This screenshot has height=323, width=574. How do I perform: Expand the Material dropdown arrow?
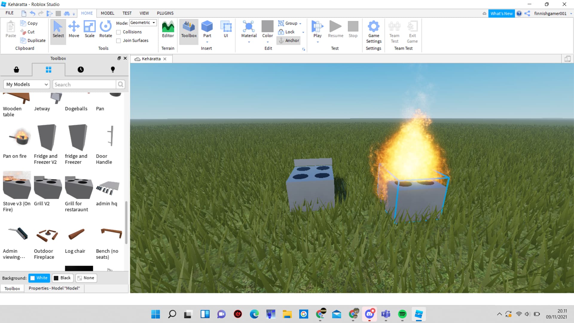click(249, 42)
